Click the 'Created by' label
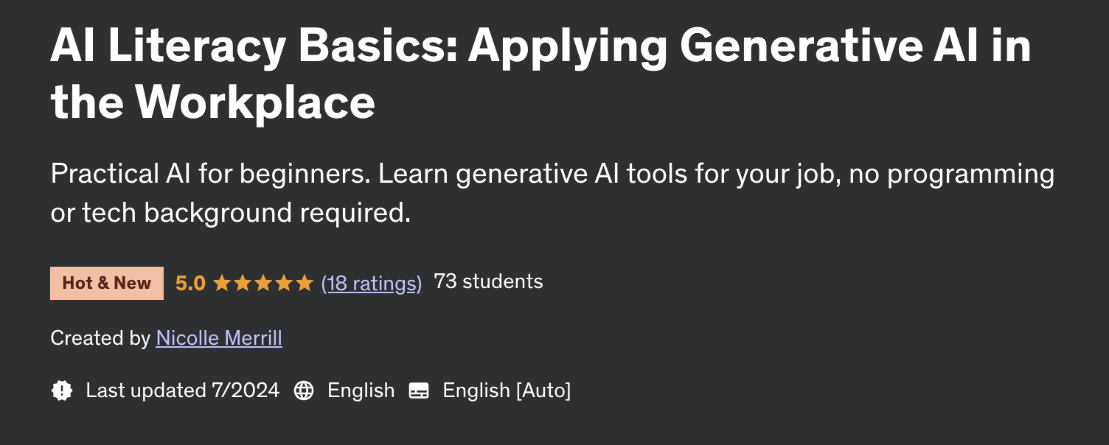Image resolution: width=1109 pixels, height=445 pixels. coord(100,338)
